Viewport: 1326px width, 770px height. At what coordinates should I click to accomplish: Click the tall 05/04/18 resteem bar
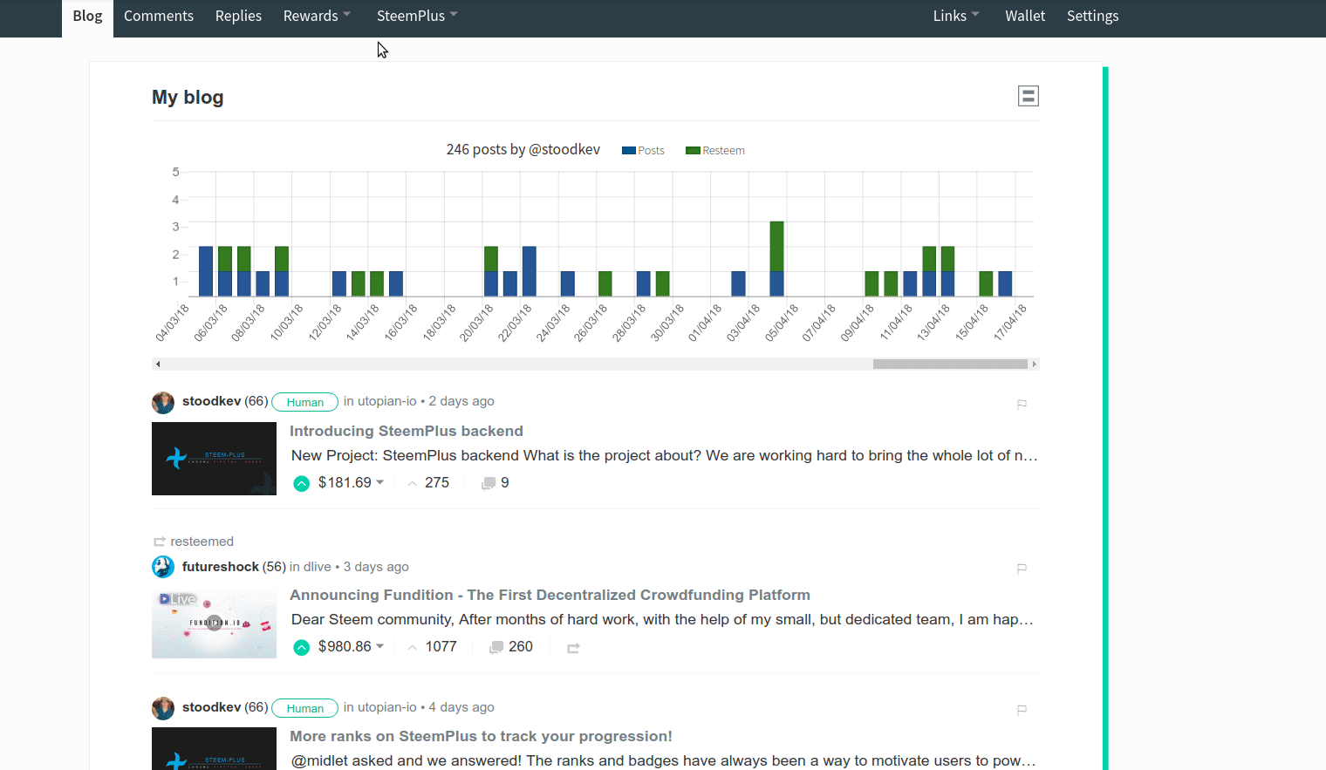[776, 247]
